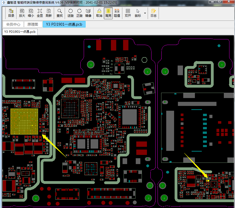Click the 放大 zoom in icon

click(22, 13)
